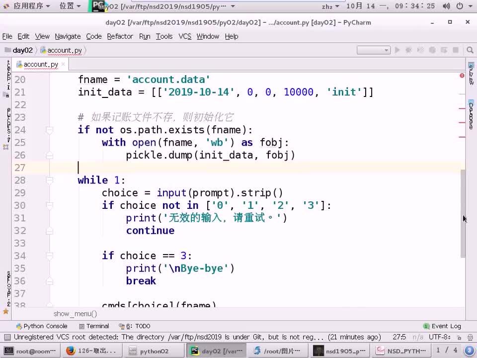
Task: Click the 27:5 caret position indicator
Action: [x=399, y=337]
